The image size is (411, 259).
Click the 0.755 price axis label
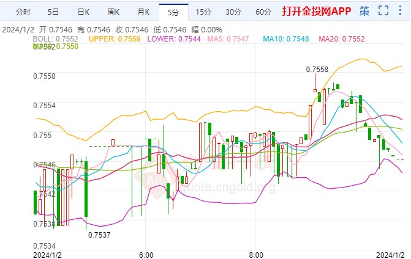pos(42,136)
